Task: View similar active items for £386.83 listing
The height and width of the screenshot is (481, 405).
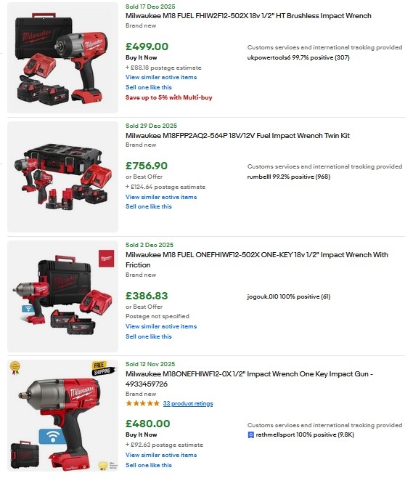Action: 161,326
